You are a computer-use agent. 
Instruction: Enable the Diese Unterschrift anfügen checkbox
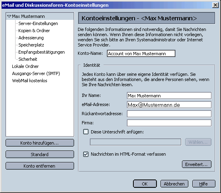point(86,132)
